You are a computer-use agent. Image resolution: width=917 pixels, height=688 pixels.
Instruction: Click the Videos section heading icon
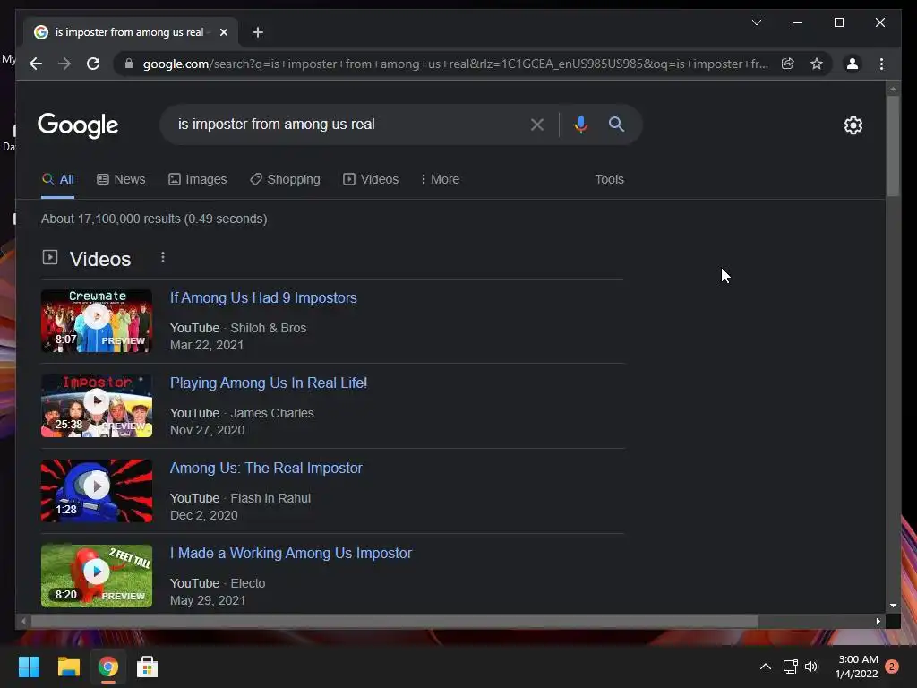click(x=50, y=257)
